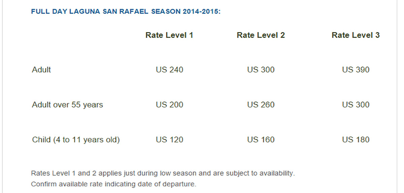Select the Rate Level 1 column header

pyautogui.click(x=169, y=35)
